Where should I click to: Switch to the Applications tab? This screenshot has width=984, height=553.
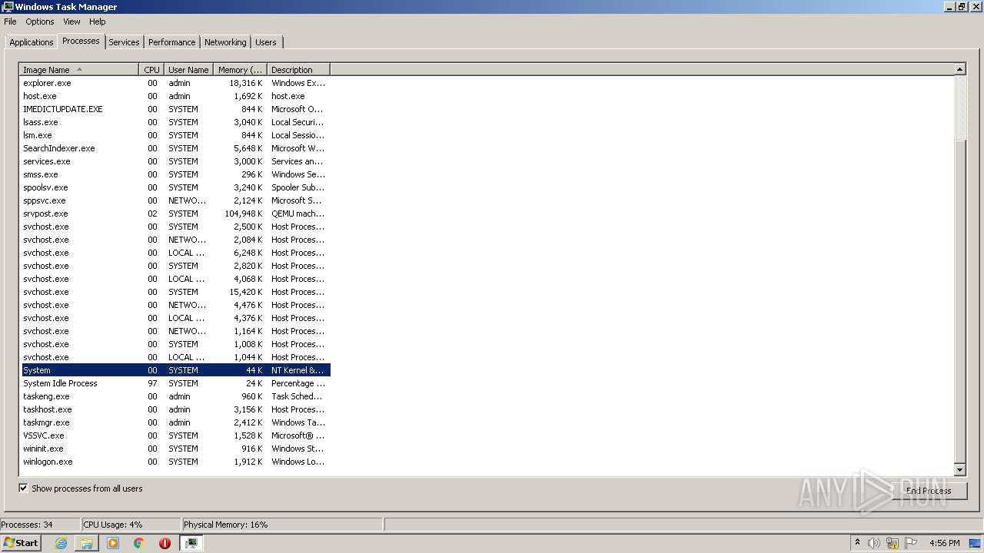click(x=32, y=42)
